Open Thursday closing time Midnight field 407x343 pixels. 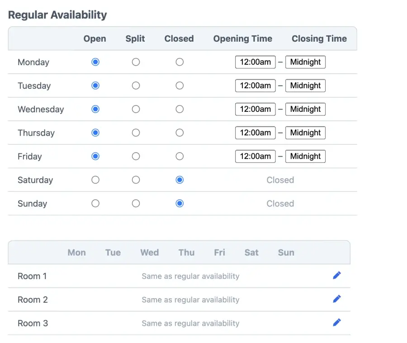pyautogui.click(x=305, y=133)
